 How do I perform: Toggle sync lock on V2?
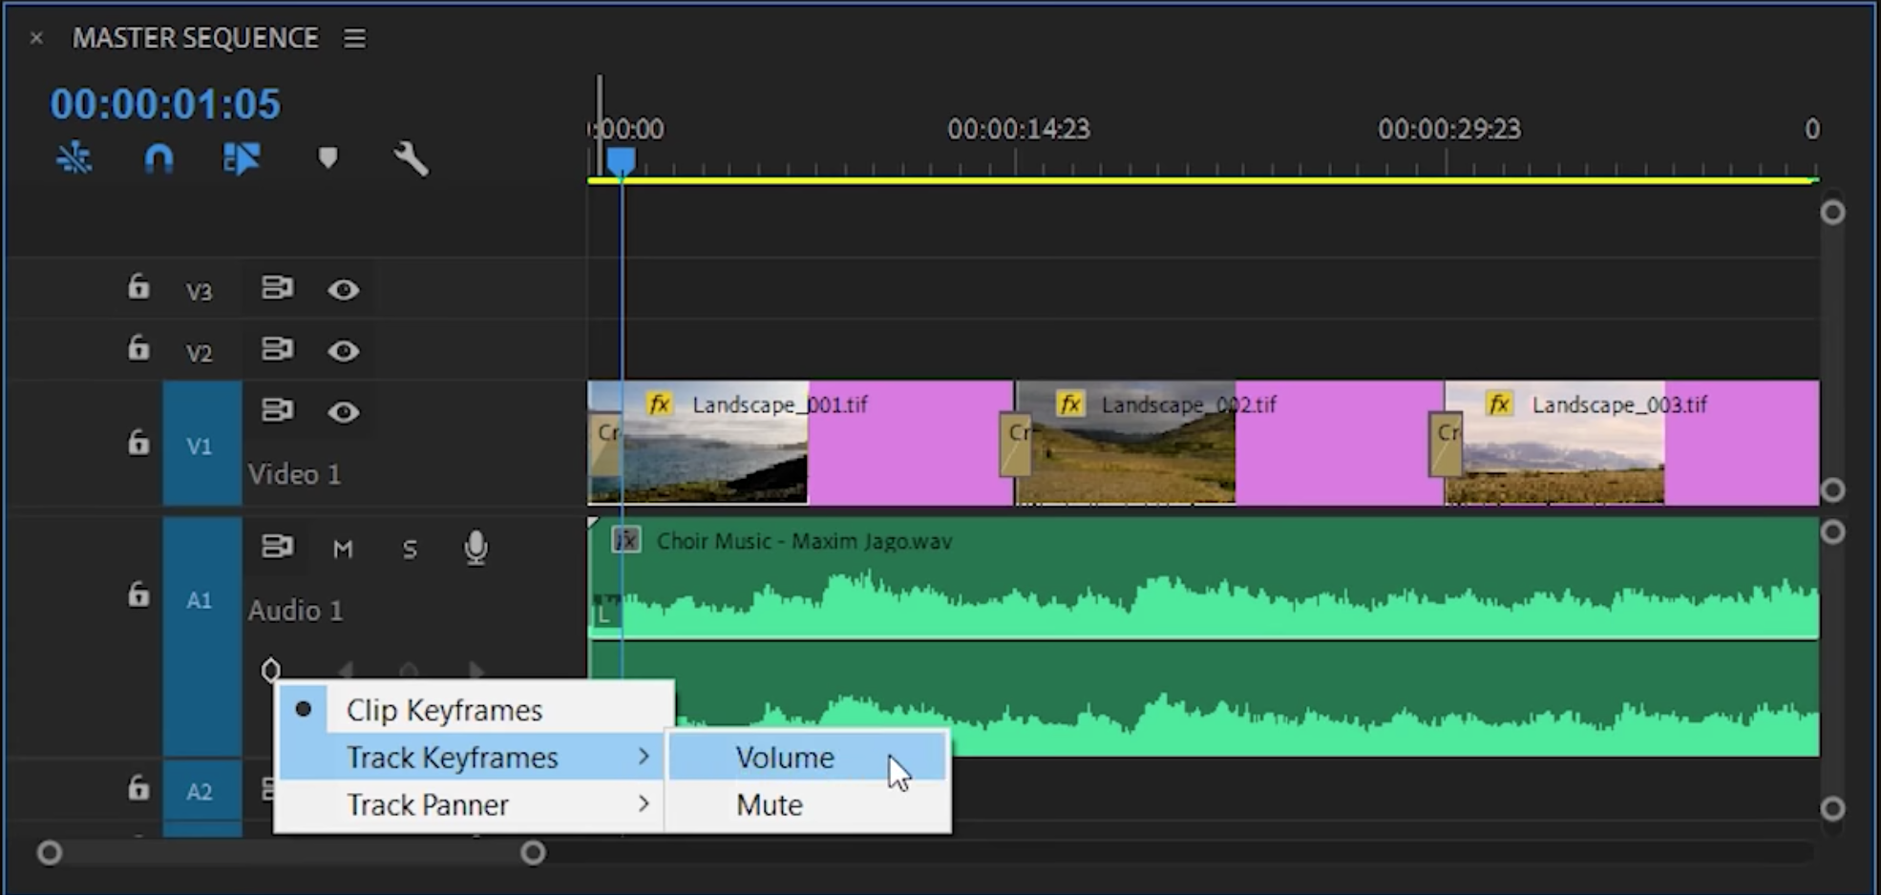point(277,349)
